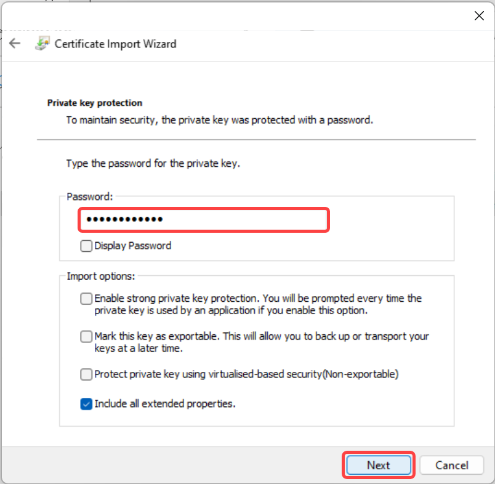The height and width of the screenshot is (484, 495).
Task: Click the 'Include all extended properties' label text
Action: [165, 404]
